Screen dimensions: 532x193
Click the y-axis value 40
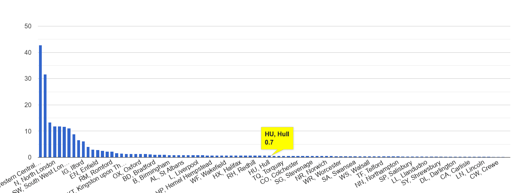[28, 52]
